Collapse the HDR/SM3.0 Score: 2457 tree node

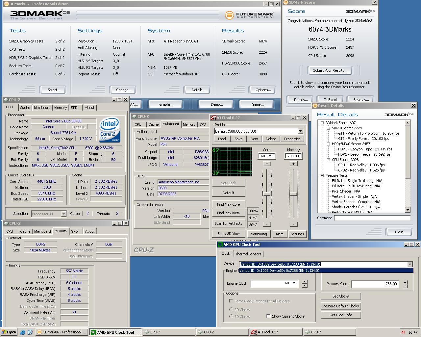click(328, 144)
